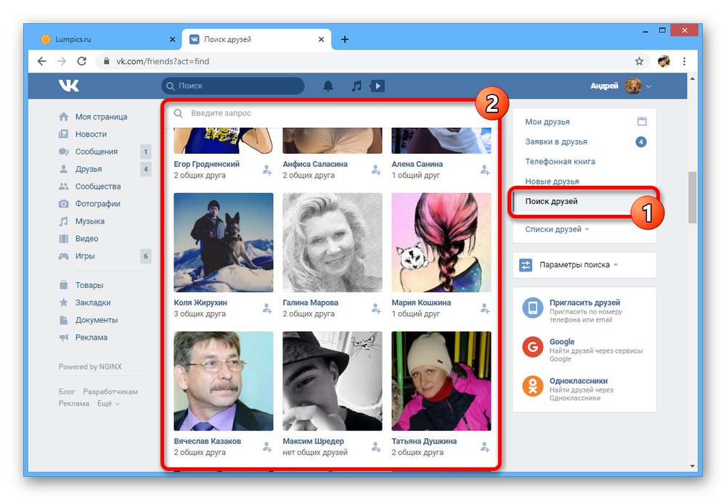Viewport: 726px width, 500px height.
Task: Click Вячеслав Казаков profile photo
Action: 224,381
